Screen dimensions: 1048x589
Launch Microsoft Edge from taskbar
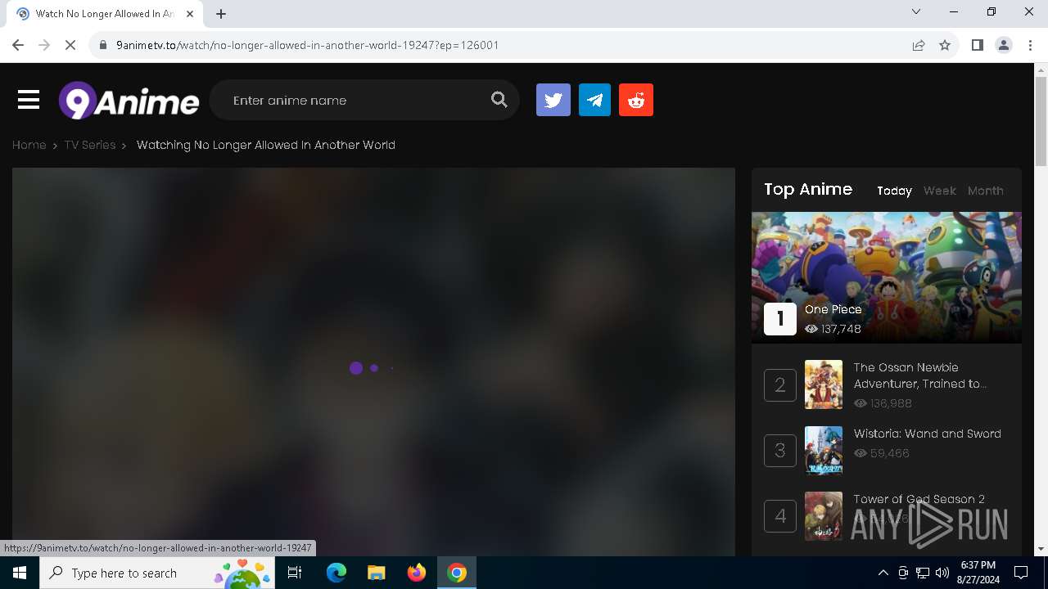(x=337, y=573)
